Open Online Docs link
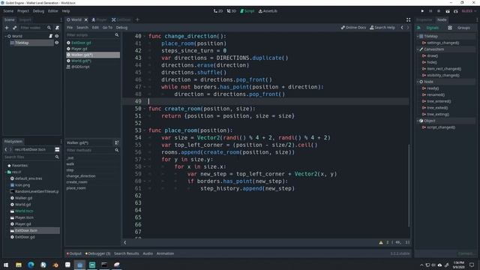The height and width of the screenshot is (270, 480). [x=353, y=28]
